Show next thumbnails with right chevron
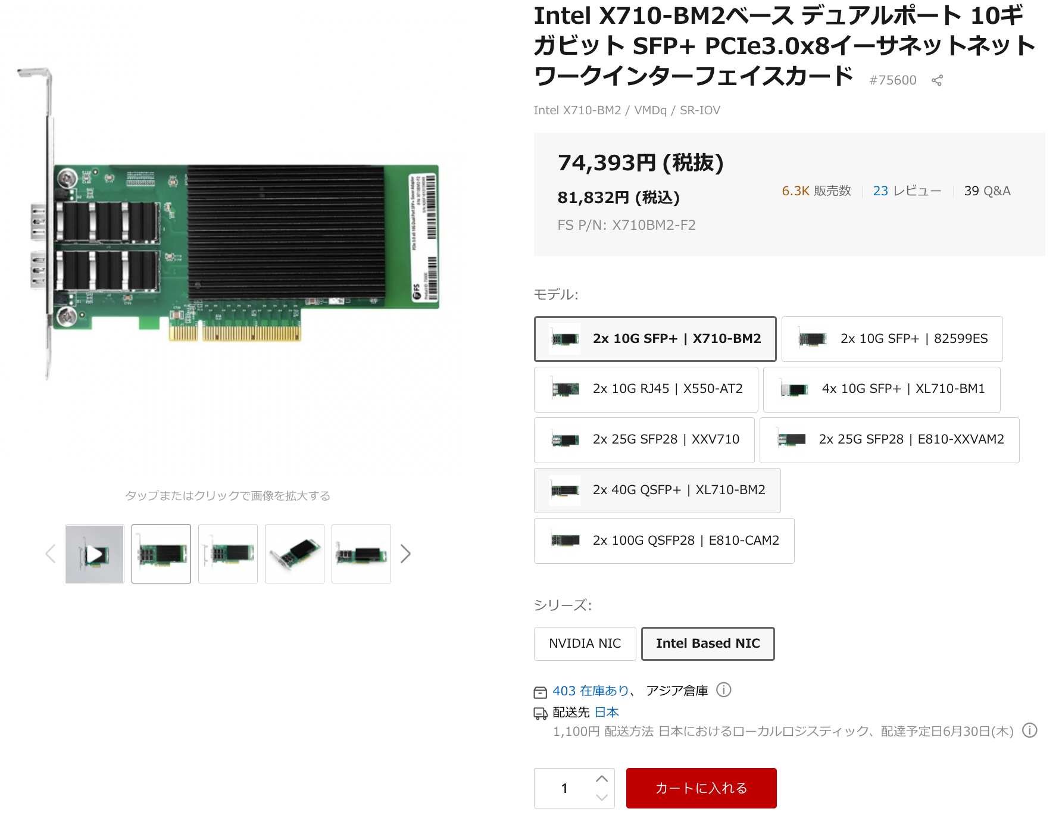 click(x=405, y=554)
